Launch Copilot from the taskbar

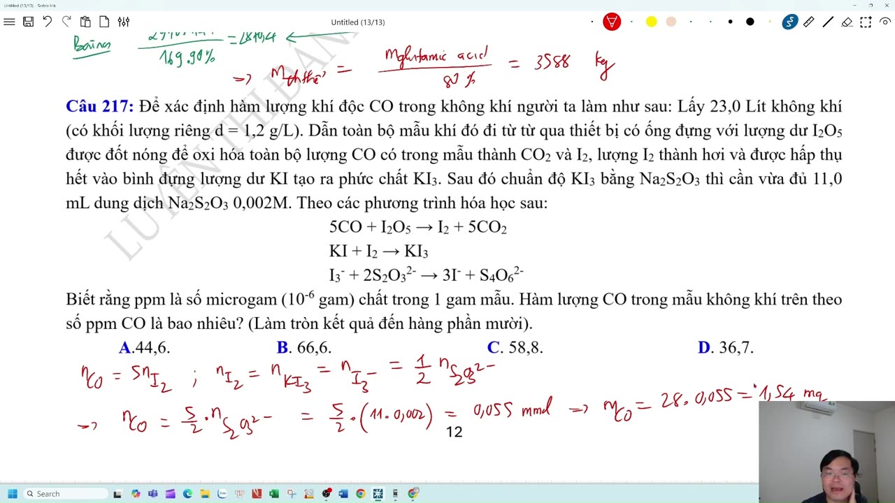pyautogui.click(x=136, y=494)
